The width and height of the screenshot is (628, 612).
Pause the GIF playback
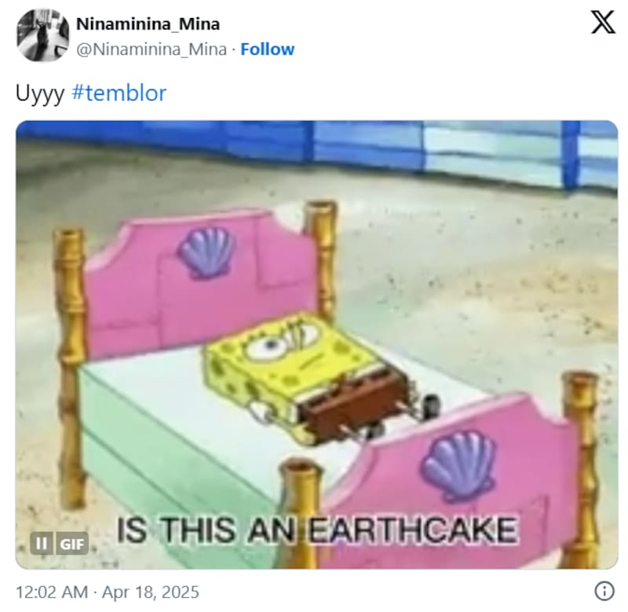click(42, 544)
